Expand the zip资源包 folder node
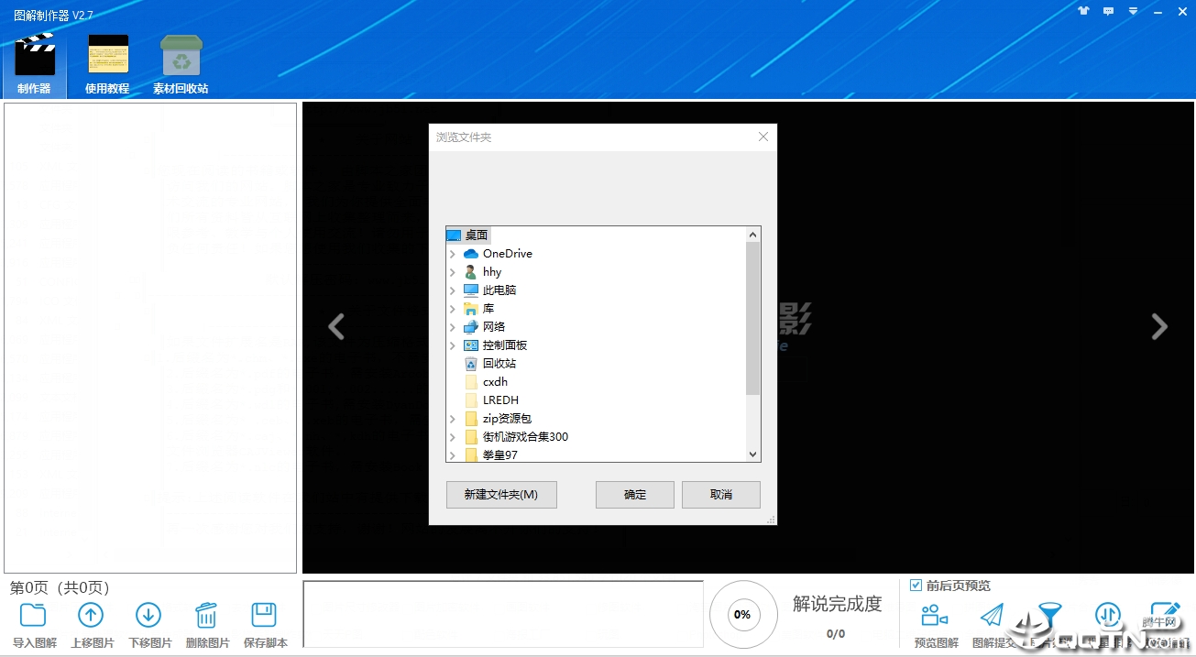Viewport: 1196px width, 657px height. tap(451, 418)
